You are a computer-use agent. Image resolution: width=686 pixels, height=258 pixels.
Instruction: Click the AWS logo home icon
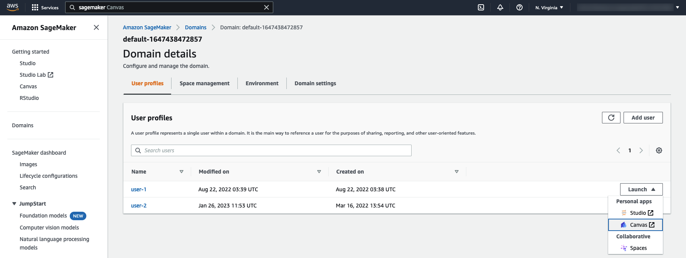tap(13, 7)
